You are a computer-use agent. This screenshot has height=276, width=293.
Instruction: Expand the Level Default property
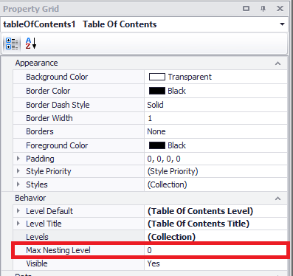coord(18,211)
